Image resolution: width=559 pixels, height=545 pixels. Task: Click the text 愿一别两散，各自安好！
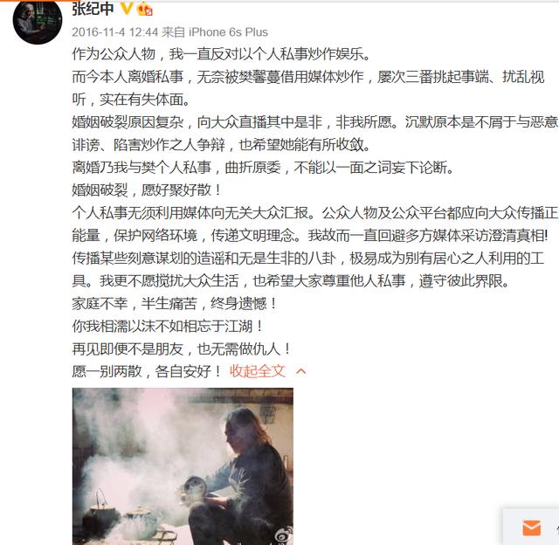(147, 371)
